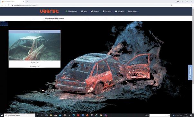Click the Live Stream breadcrumb link
Viewport: 194px width, 117px height.
[55, 19]
